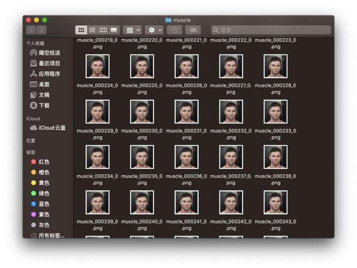Select thumbnail muscle_000235_0.png

(x=142, y=157)
